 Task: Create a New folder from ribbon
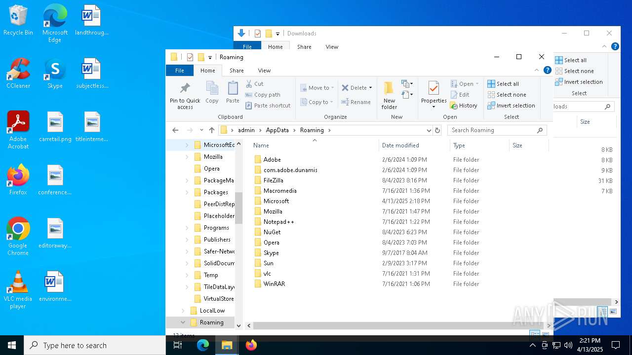coord(389,96)
